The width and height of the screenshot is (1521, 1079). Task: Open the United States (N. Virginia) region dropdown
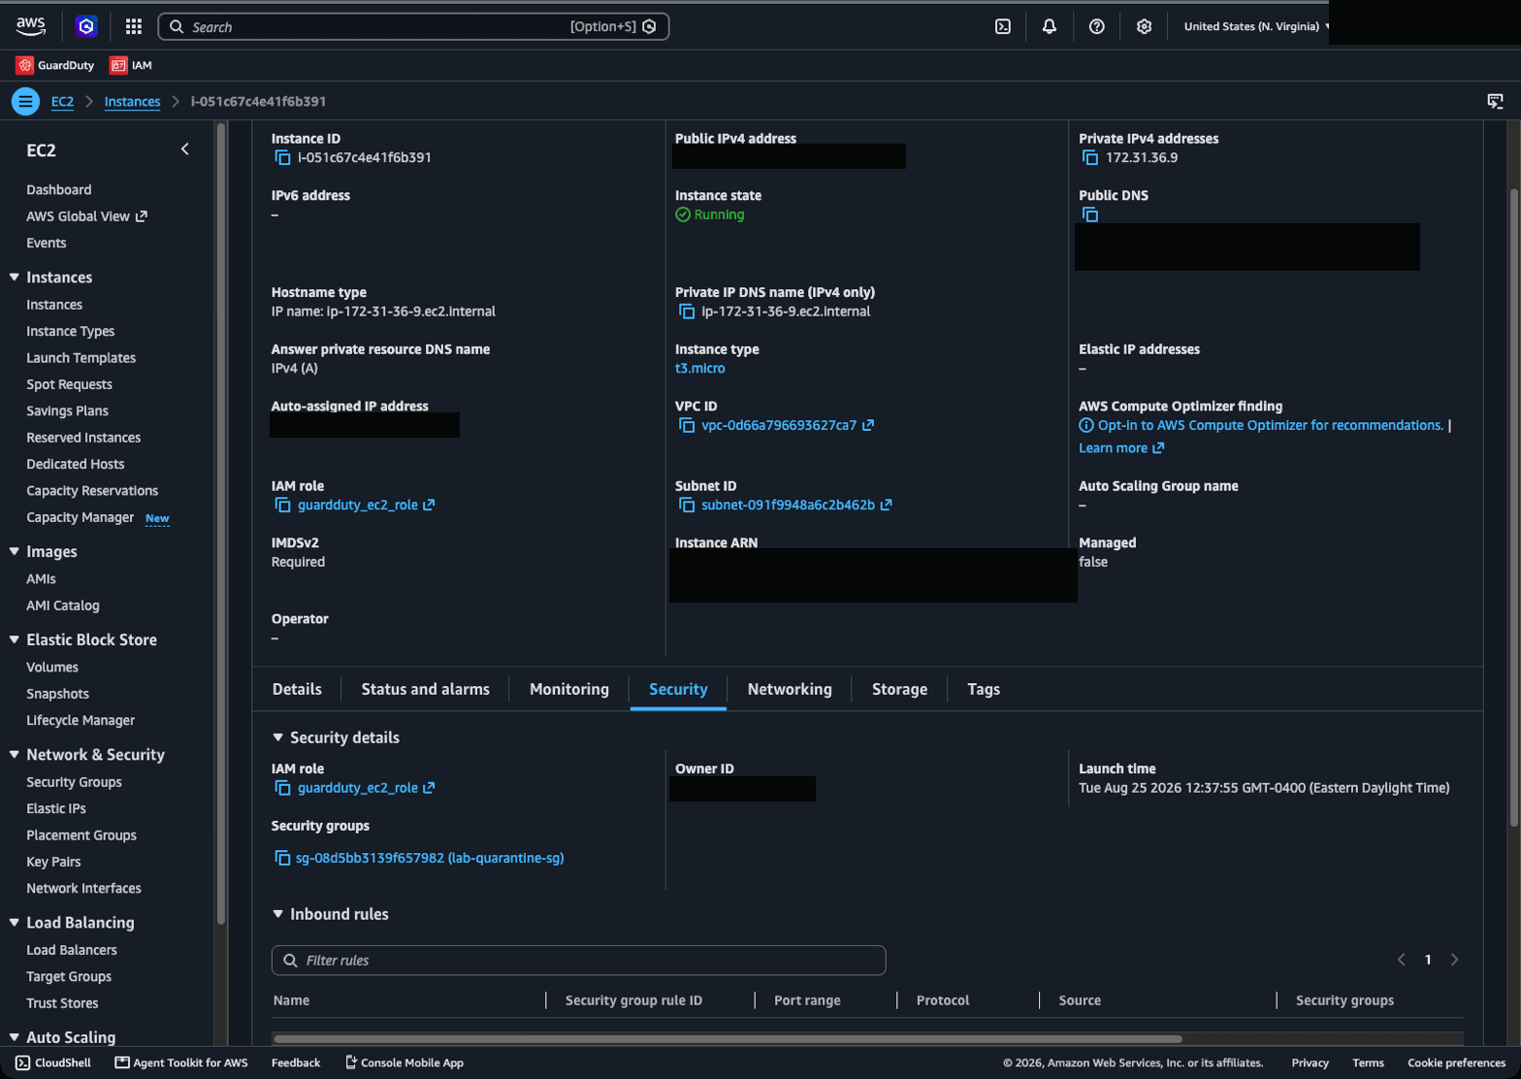pos(1257,26)
